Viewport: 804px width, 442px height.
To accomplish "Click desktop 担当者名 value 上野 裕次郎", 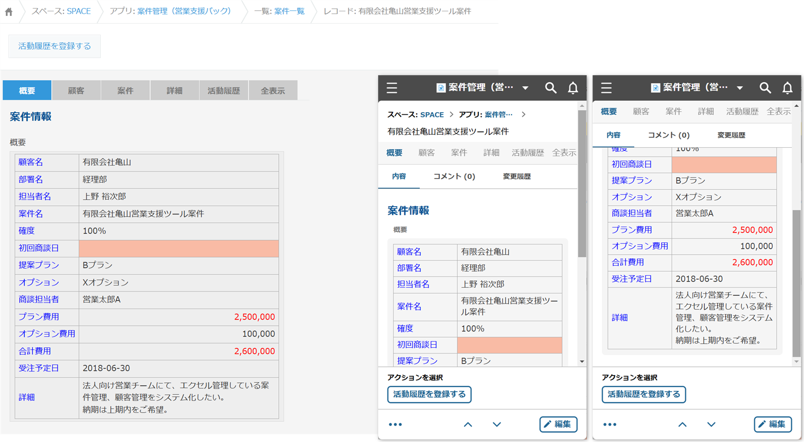I will click(104, 197).
